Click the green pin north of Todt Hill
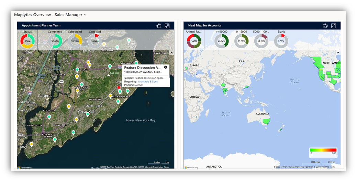 click(x=110, y=66)
